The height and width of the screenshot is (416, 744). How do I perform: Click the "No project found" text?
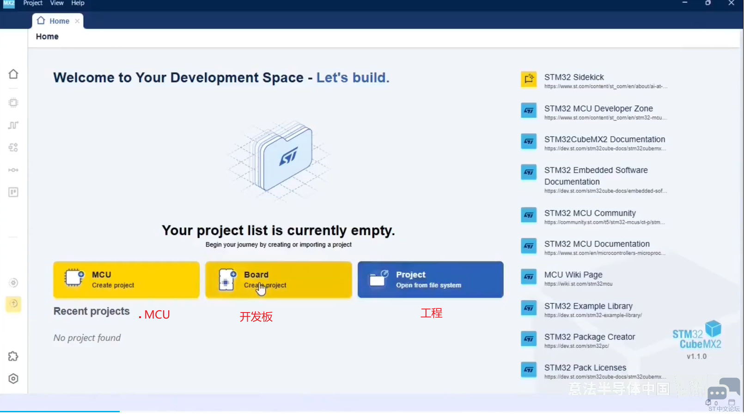point(87,338)
